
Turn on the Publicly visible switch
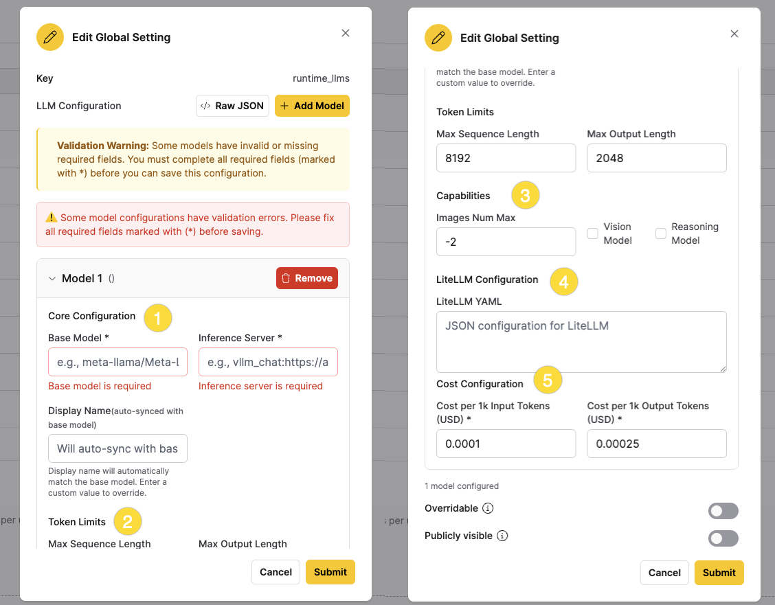[x=723, y=538]
